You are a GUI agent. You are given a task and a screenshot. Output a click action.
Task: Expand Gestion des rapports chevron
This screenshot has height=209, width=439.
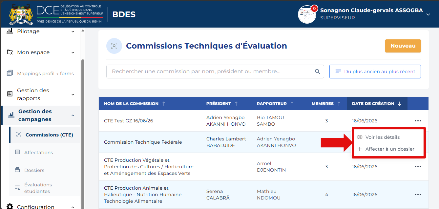click(73, 94)
